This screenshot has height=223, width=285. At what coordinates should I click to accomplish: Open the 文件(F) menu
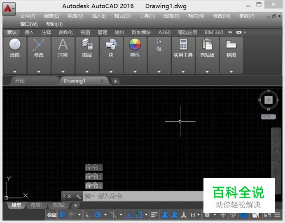click(28, 16)
